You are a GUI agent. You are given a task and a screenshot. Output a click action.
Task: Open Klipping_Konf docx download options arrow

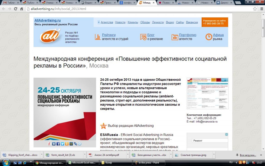(42, 155)
